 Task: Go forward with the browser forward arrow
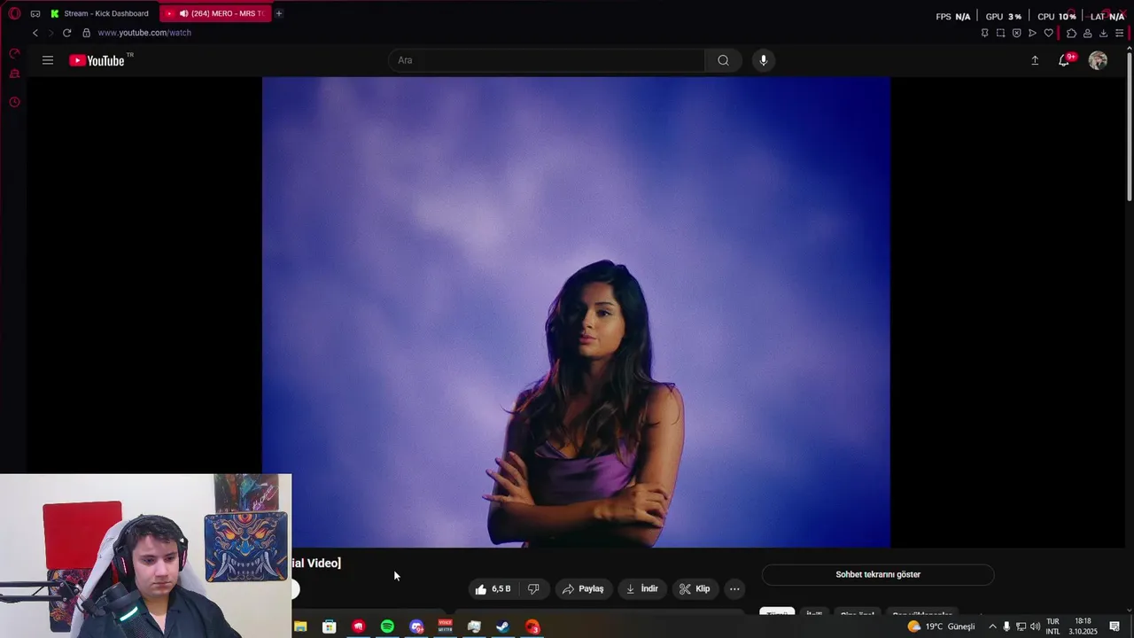(x=50, y=33)
